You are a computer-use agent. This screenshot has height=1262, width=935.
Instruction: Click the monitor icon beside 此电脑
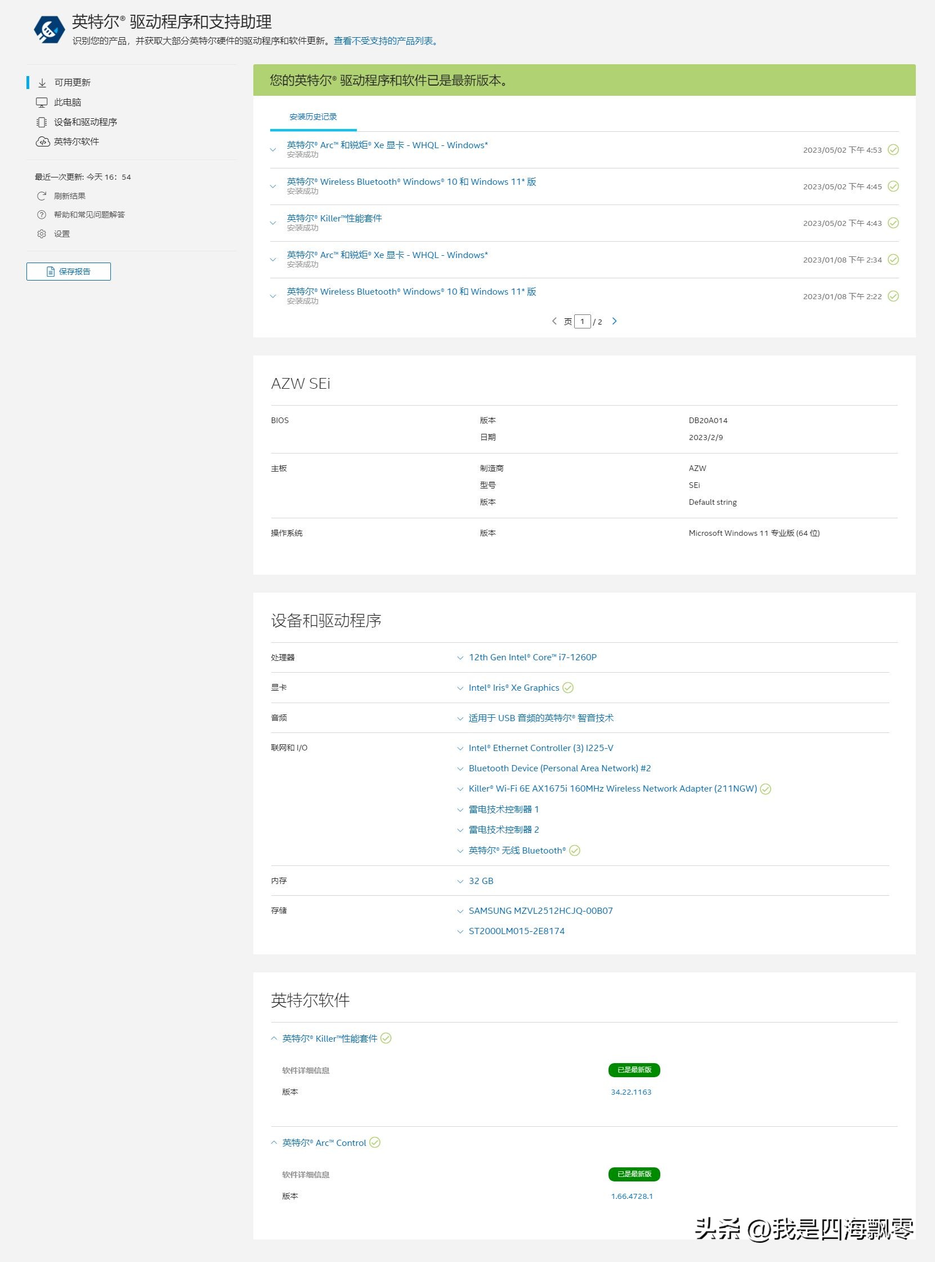42,103
